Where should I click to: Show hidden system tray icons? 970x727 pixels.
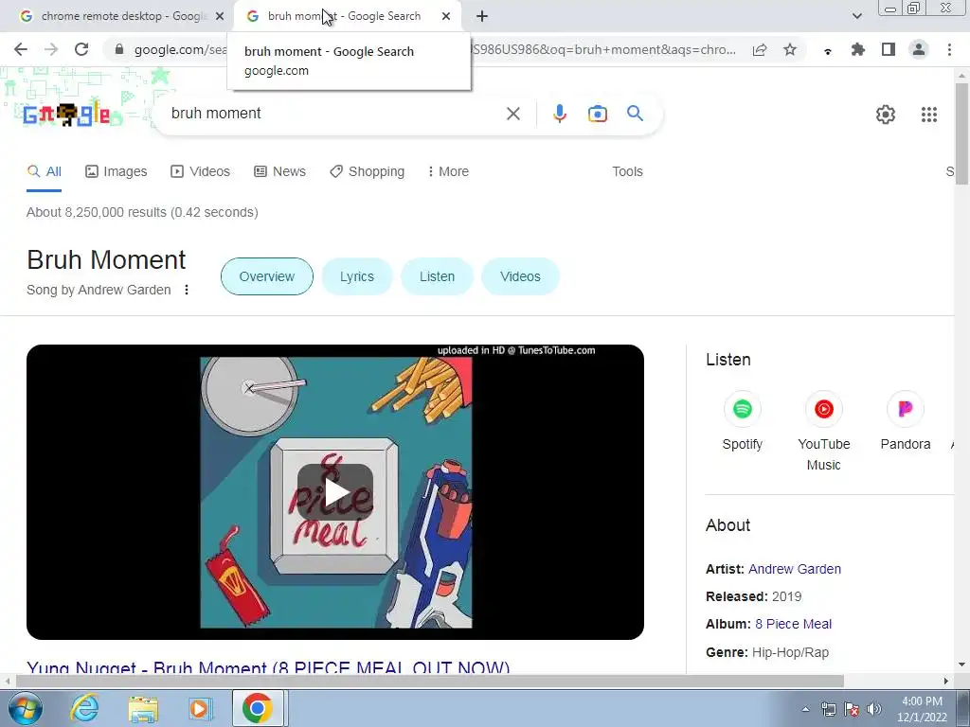805,709
